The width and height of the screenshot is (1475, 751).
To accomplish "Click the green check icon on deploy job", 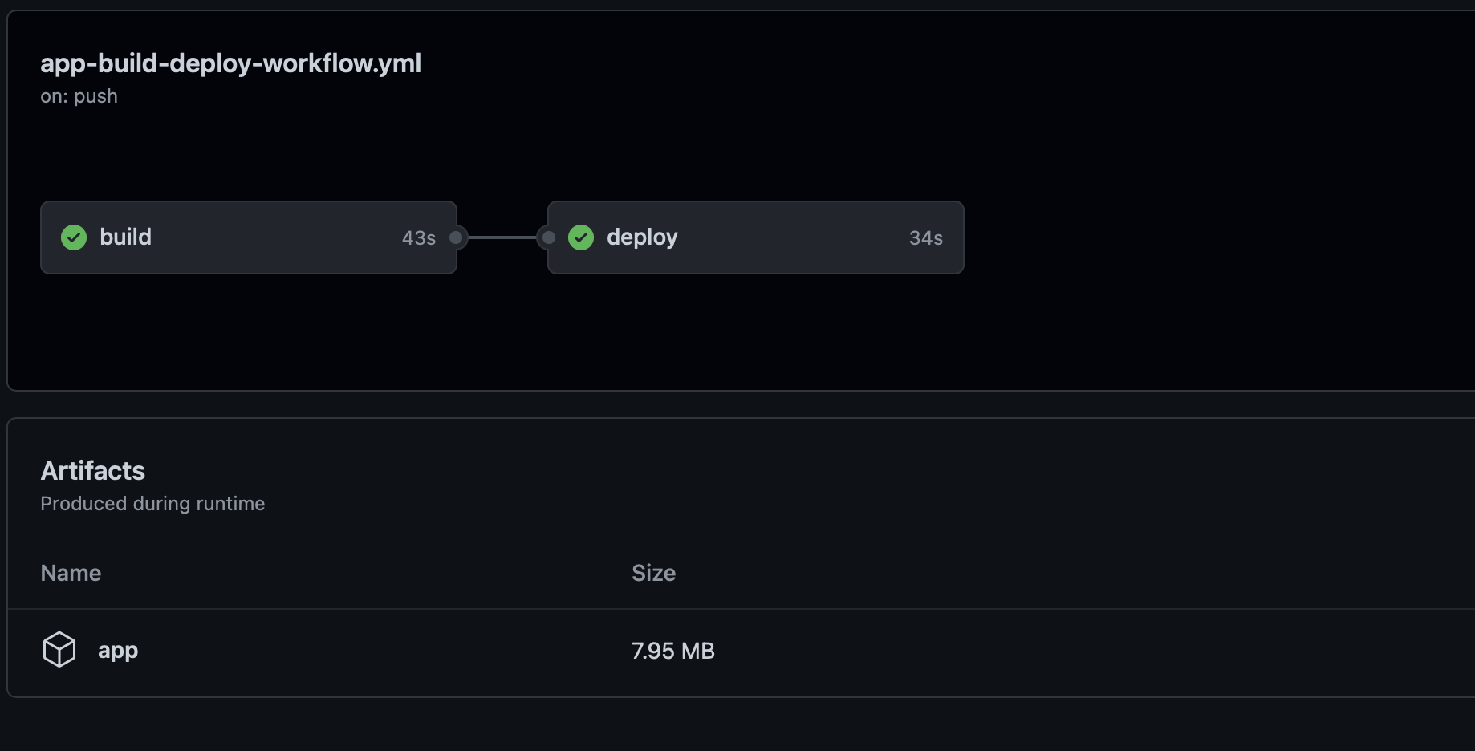I will point(581,237).
